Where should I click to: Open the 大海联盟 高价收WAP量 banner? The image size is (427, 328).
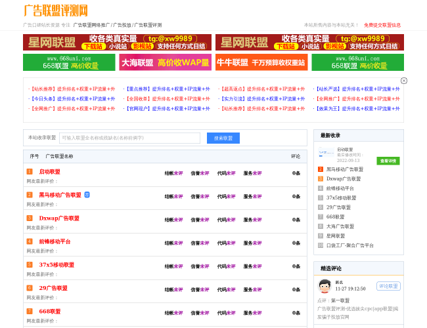coord(166,62)
